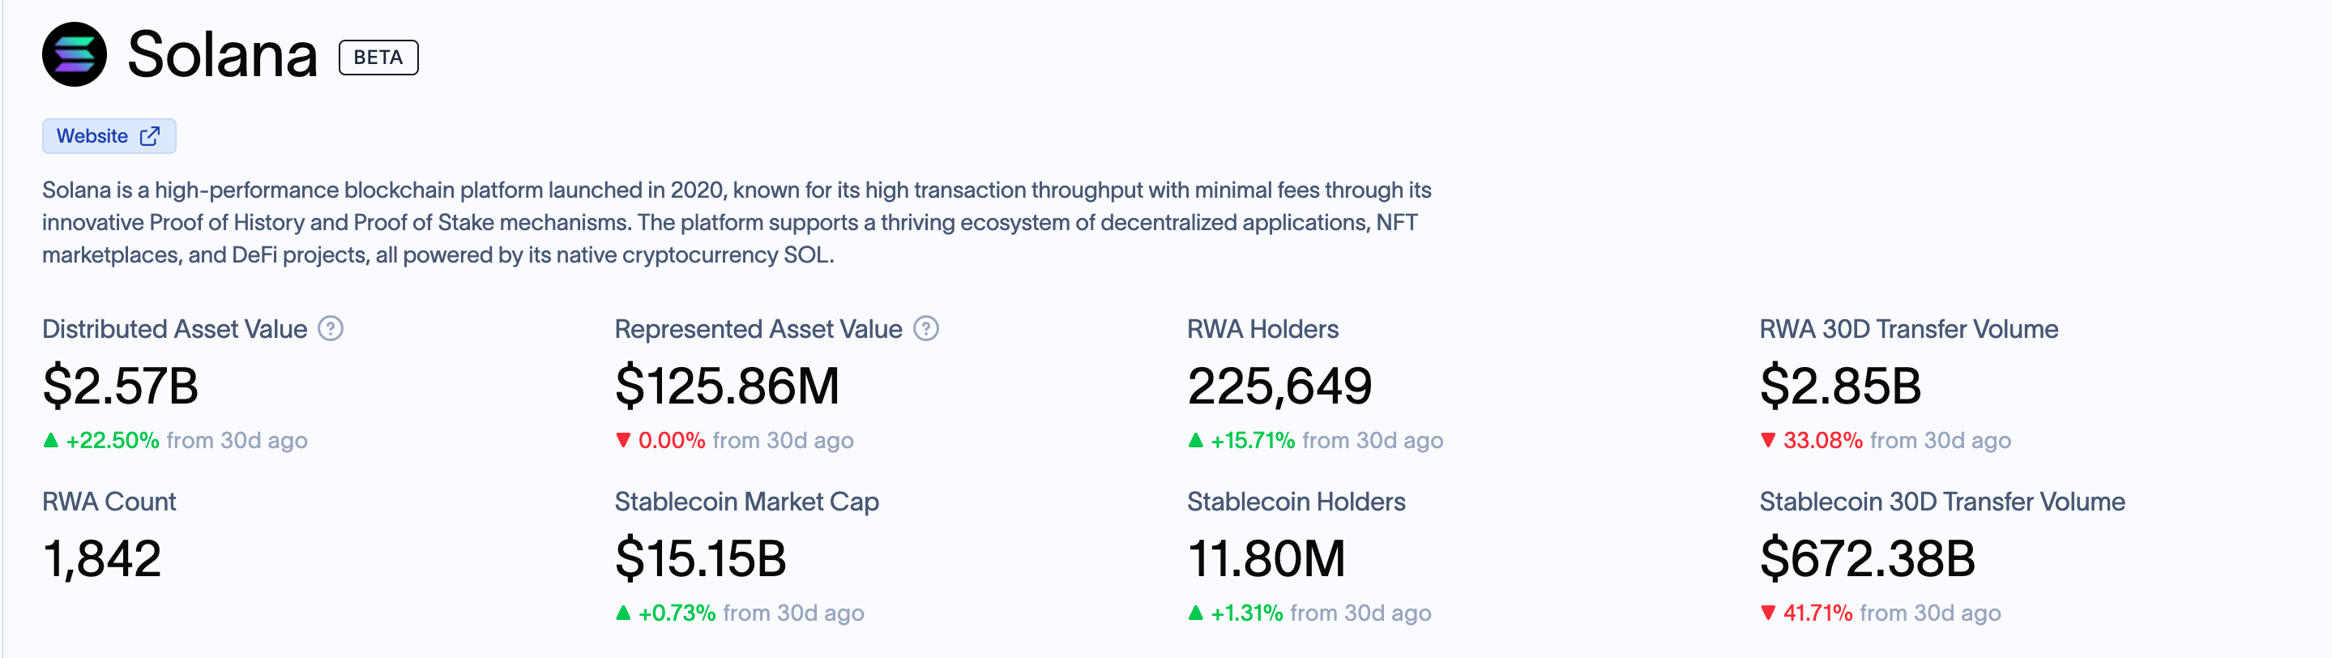Select the Stablecoin Market Cap label

tap(747, 502)
